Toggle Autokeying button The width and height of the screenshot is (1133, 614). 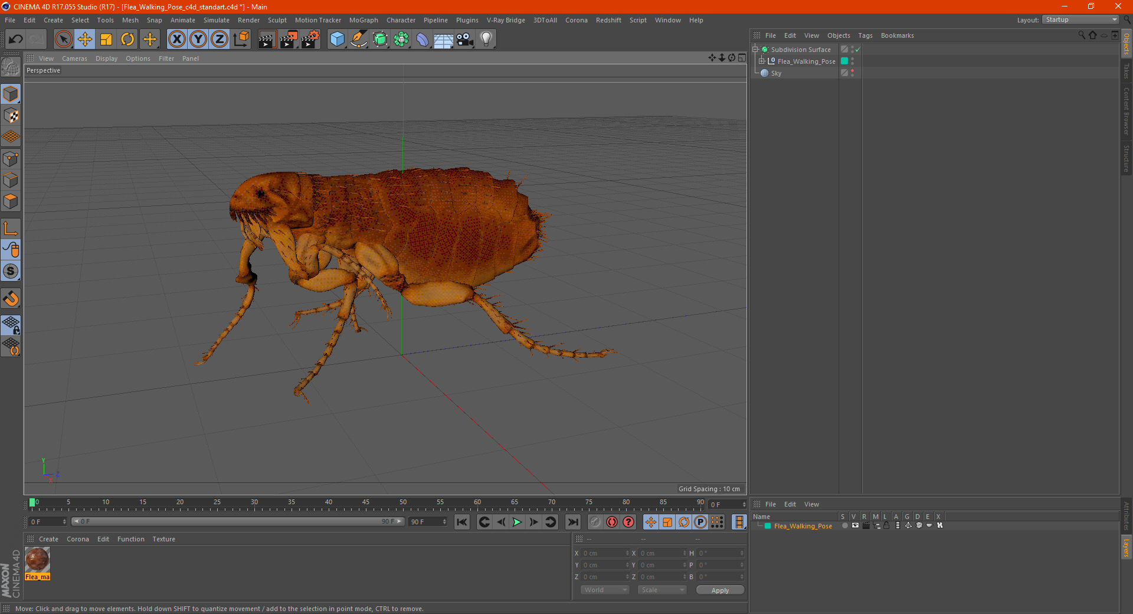tap(628, 522)
